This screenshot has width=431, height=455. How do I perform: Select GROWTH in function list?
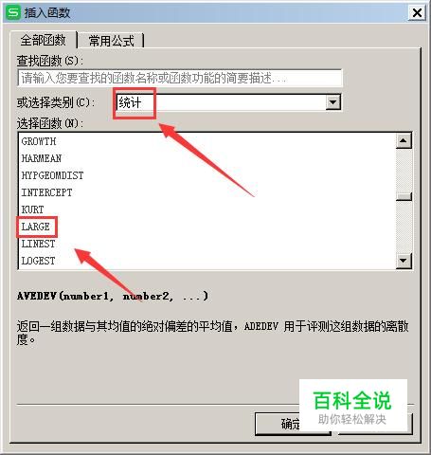tap(39, 141)
